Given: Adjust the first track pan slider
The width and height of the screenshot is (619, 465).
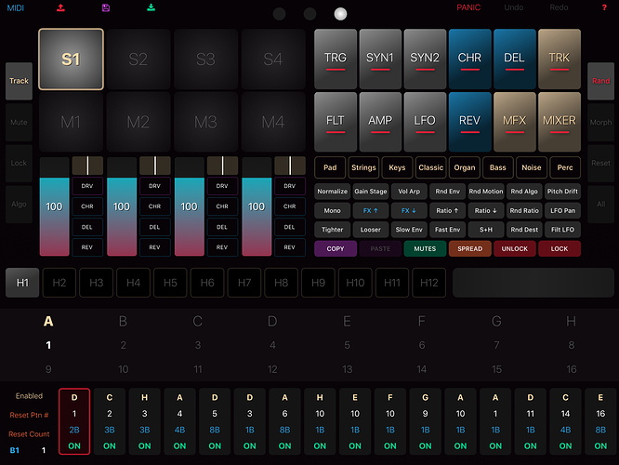Looking at the screenshot, I should 87,166.
